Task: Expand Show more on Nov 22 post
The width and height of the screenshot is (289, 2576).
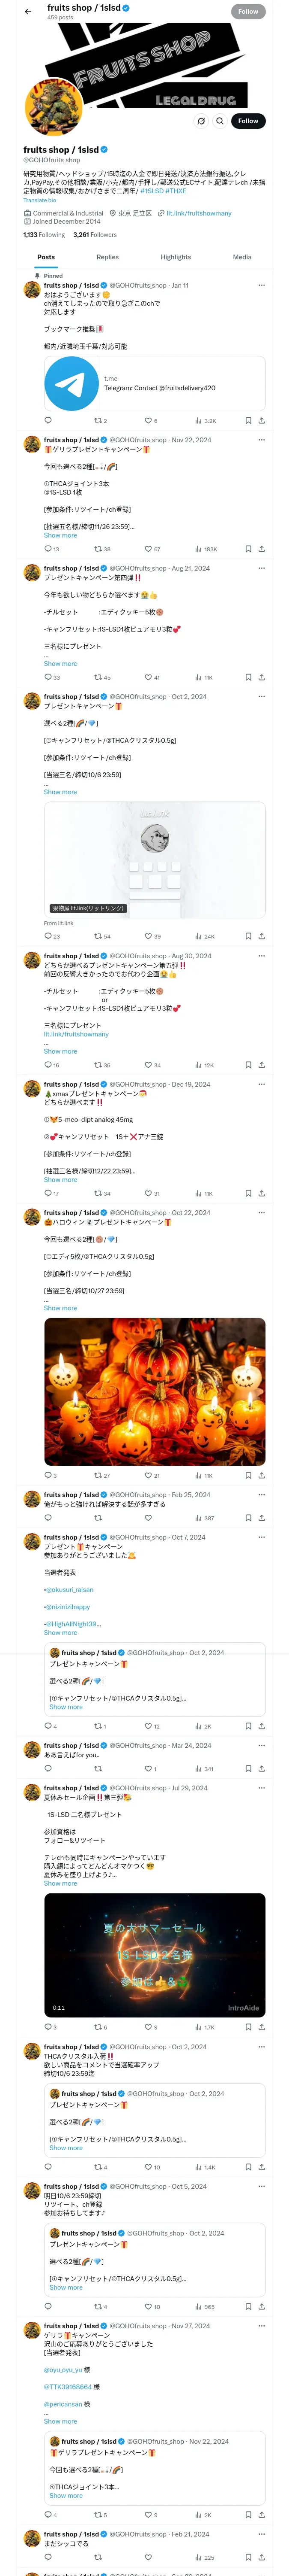Action: 60,536
